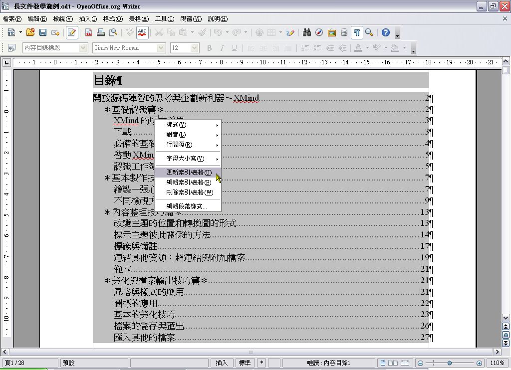The height and width of the screenshot is (370, 511).
Task: Open OpenOffice.org Help question icon
Action: point(386,32)
